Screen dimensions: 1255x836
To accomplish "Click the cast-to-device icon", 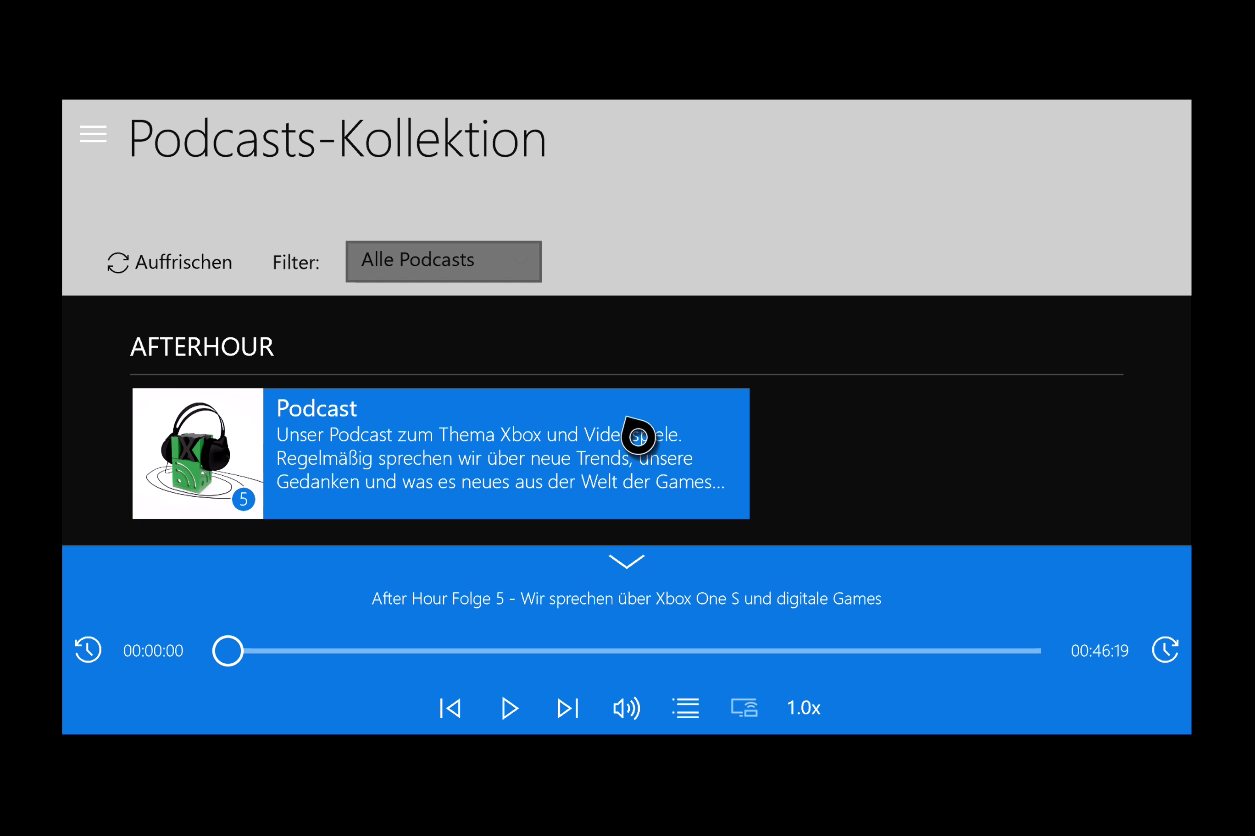I will pos(744,708).
